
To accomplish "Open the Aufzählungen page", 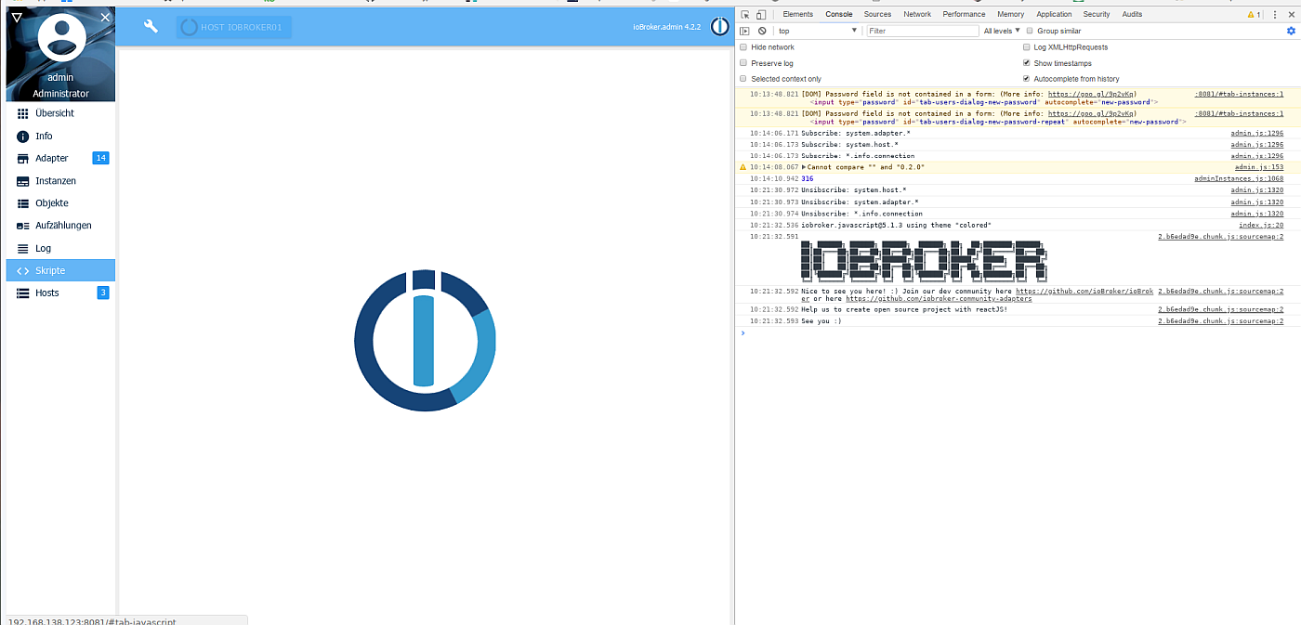I will click(x=60, y=226).
